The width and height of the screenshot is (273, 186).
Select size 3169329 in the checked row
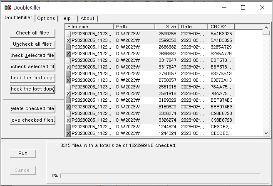coord(167,107)
